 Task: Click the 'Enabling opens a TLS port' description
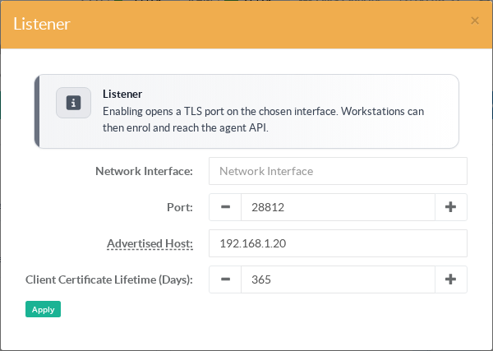263,119
